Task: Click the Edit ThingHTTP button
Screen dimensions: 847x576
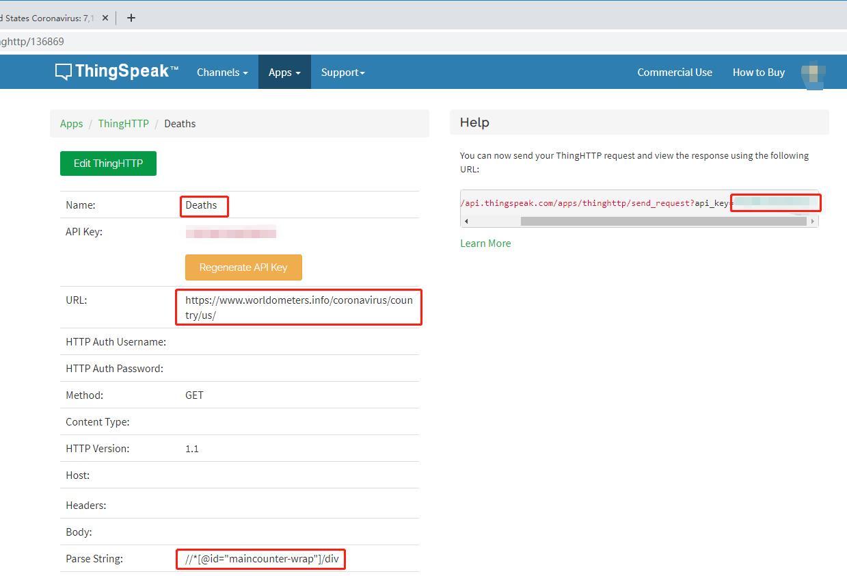Action: click(x=108, y=163)
